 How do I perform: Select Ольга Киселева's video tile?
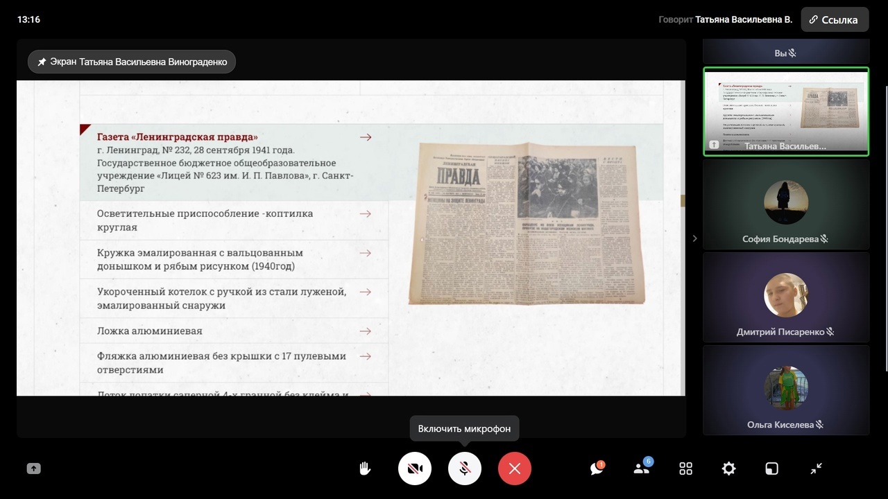point(786,390)
